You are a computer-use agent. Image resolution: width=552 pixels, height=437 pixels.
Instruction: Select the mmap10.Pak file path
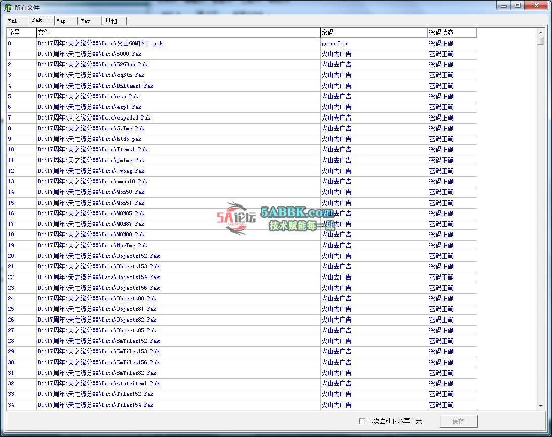[93, 181]
